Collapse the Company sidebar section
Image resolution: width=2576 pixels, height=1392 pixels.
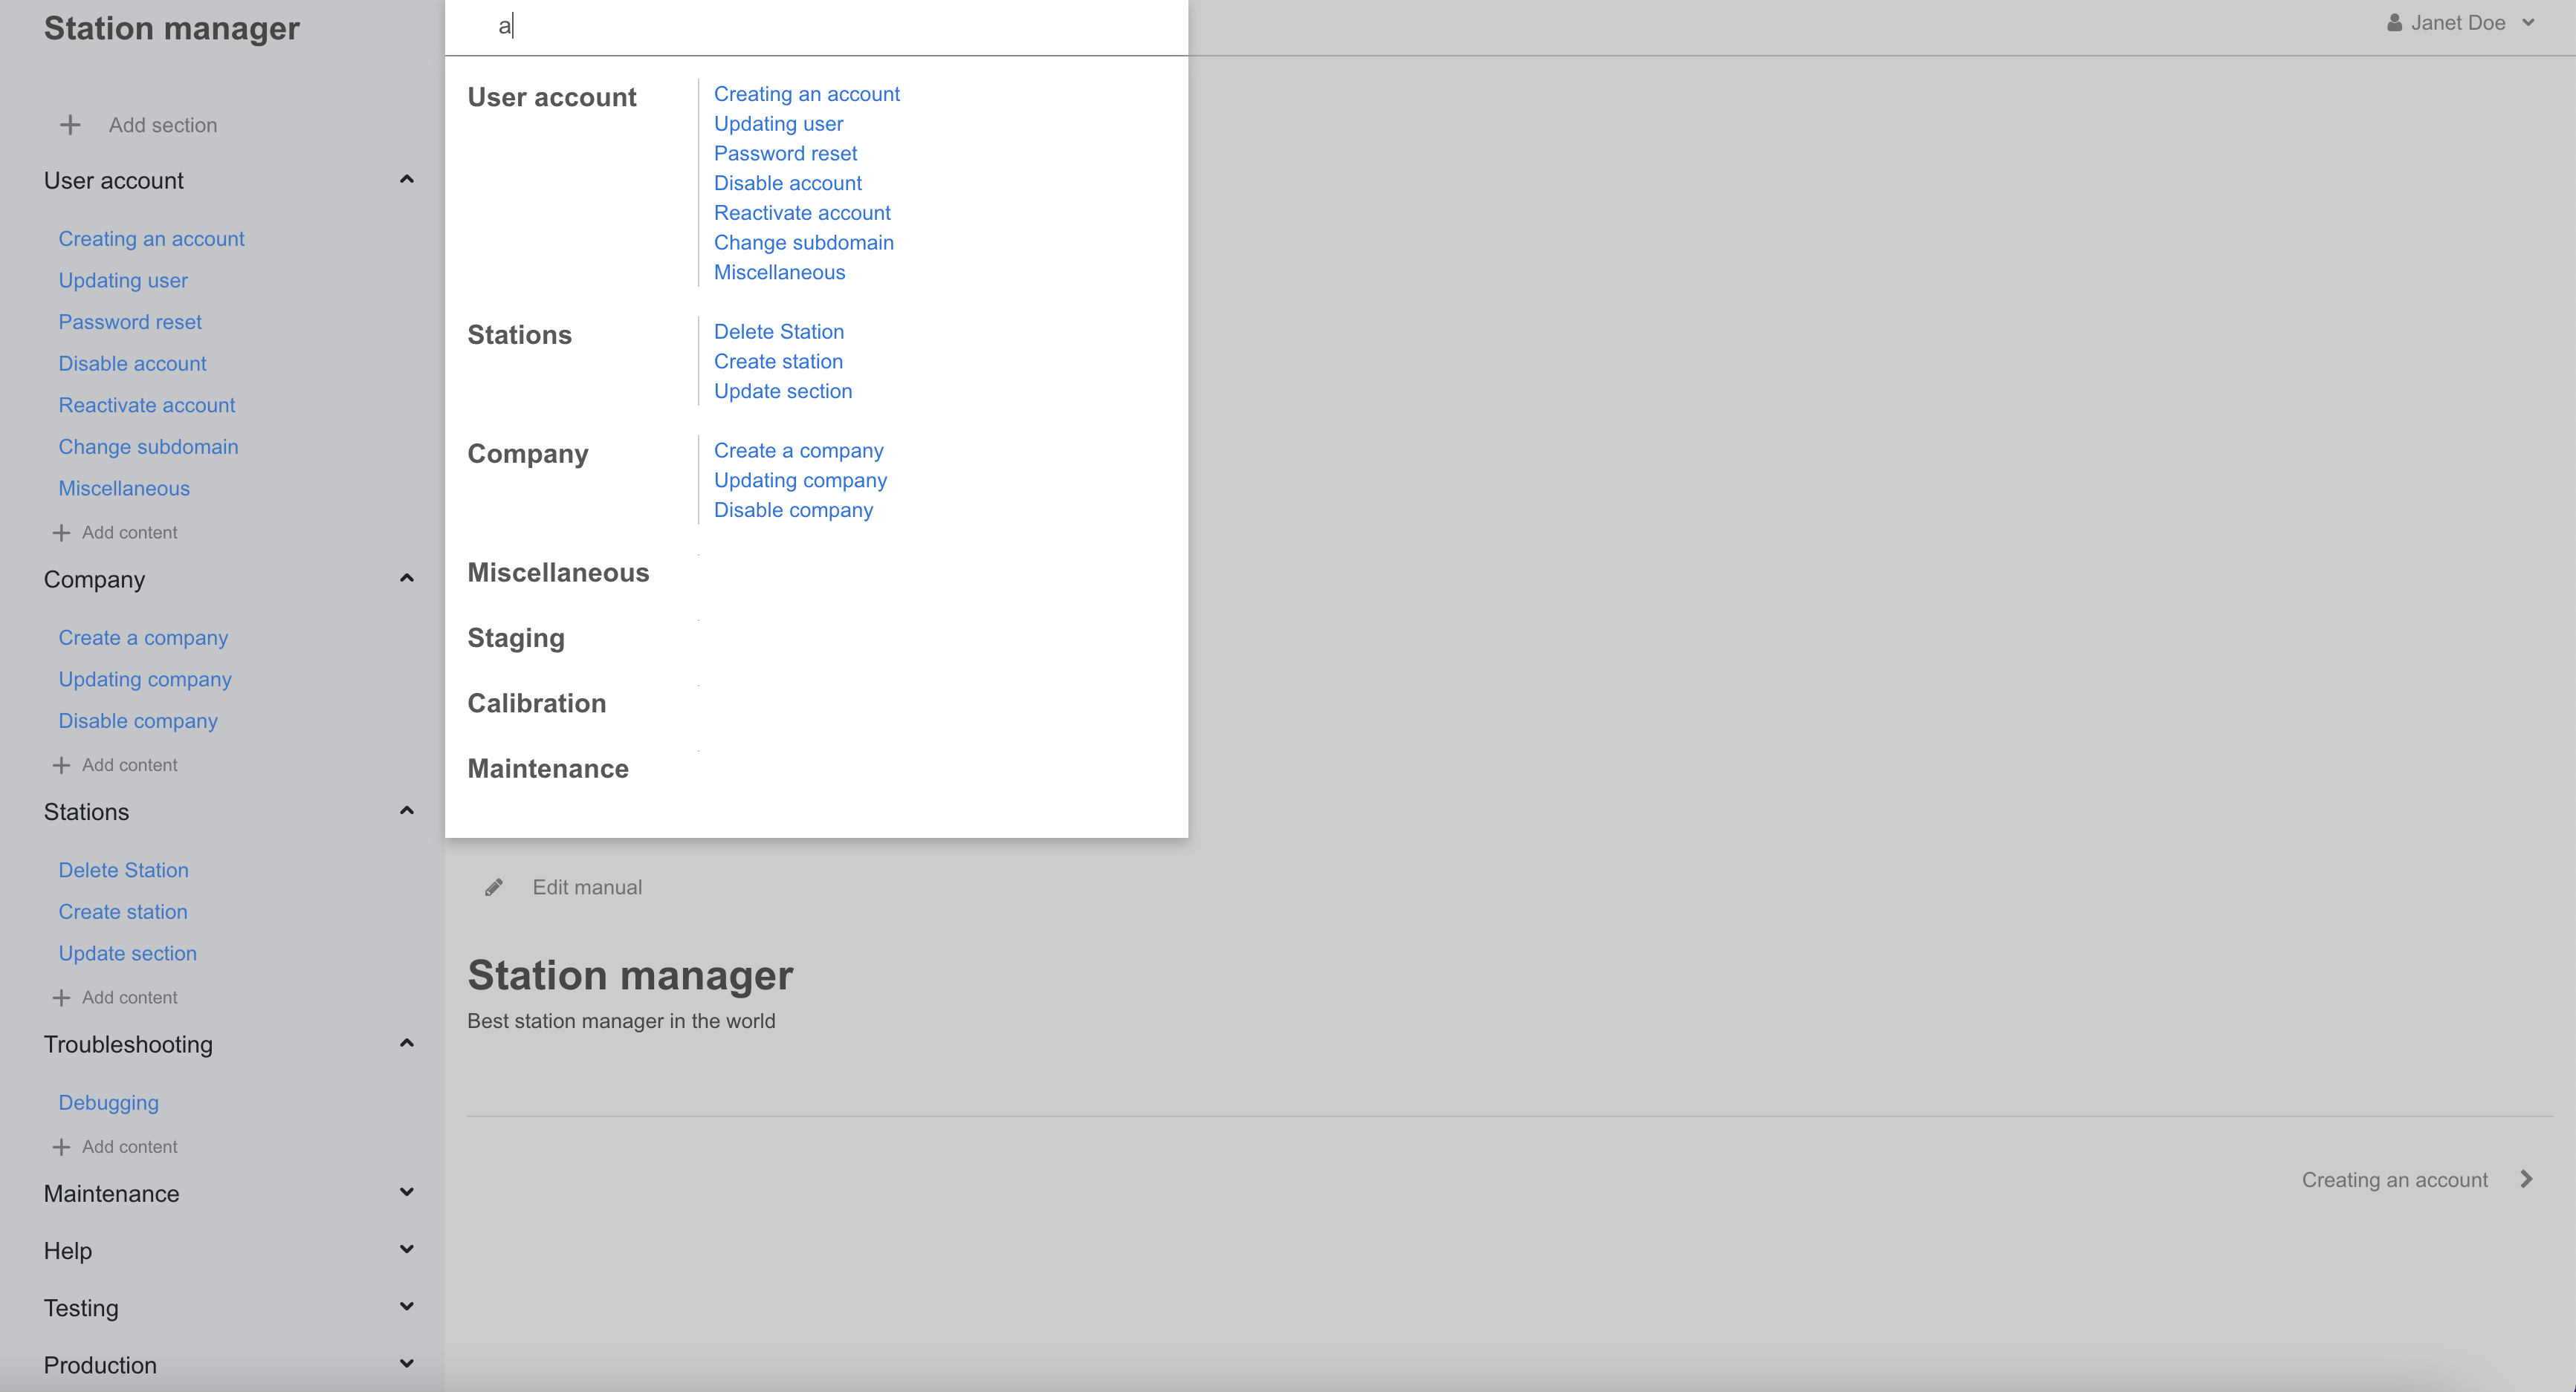pos(406,579)
